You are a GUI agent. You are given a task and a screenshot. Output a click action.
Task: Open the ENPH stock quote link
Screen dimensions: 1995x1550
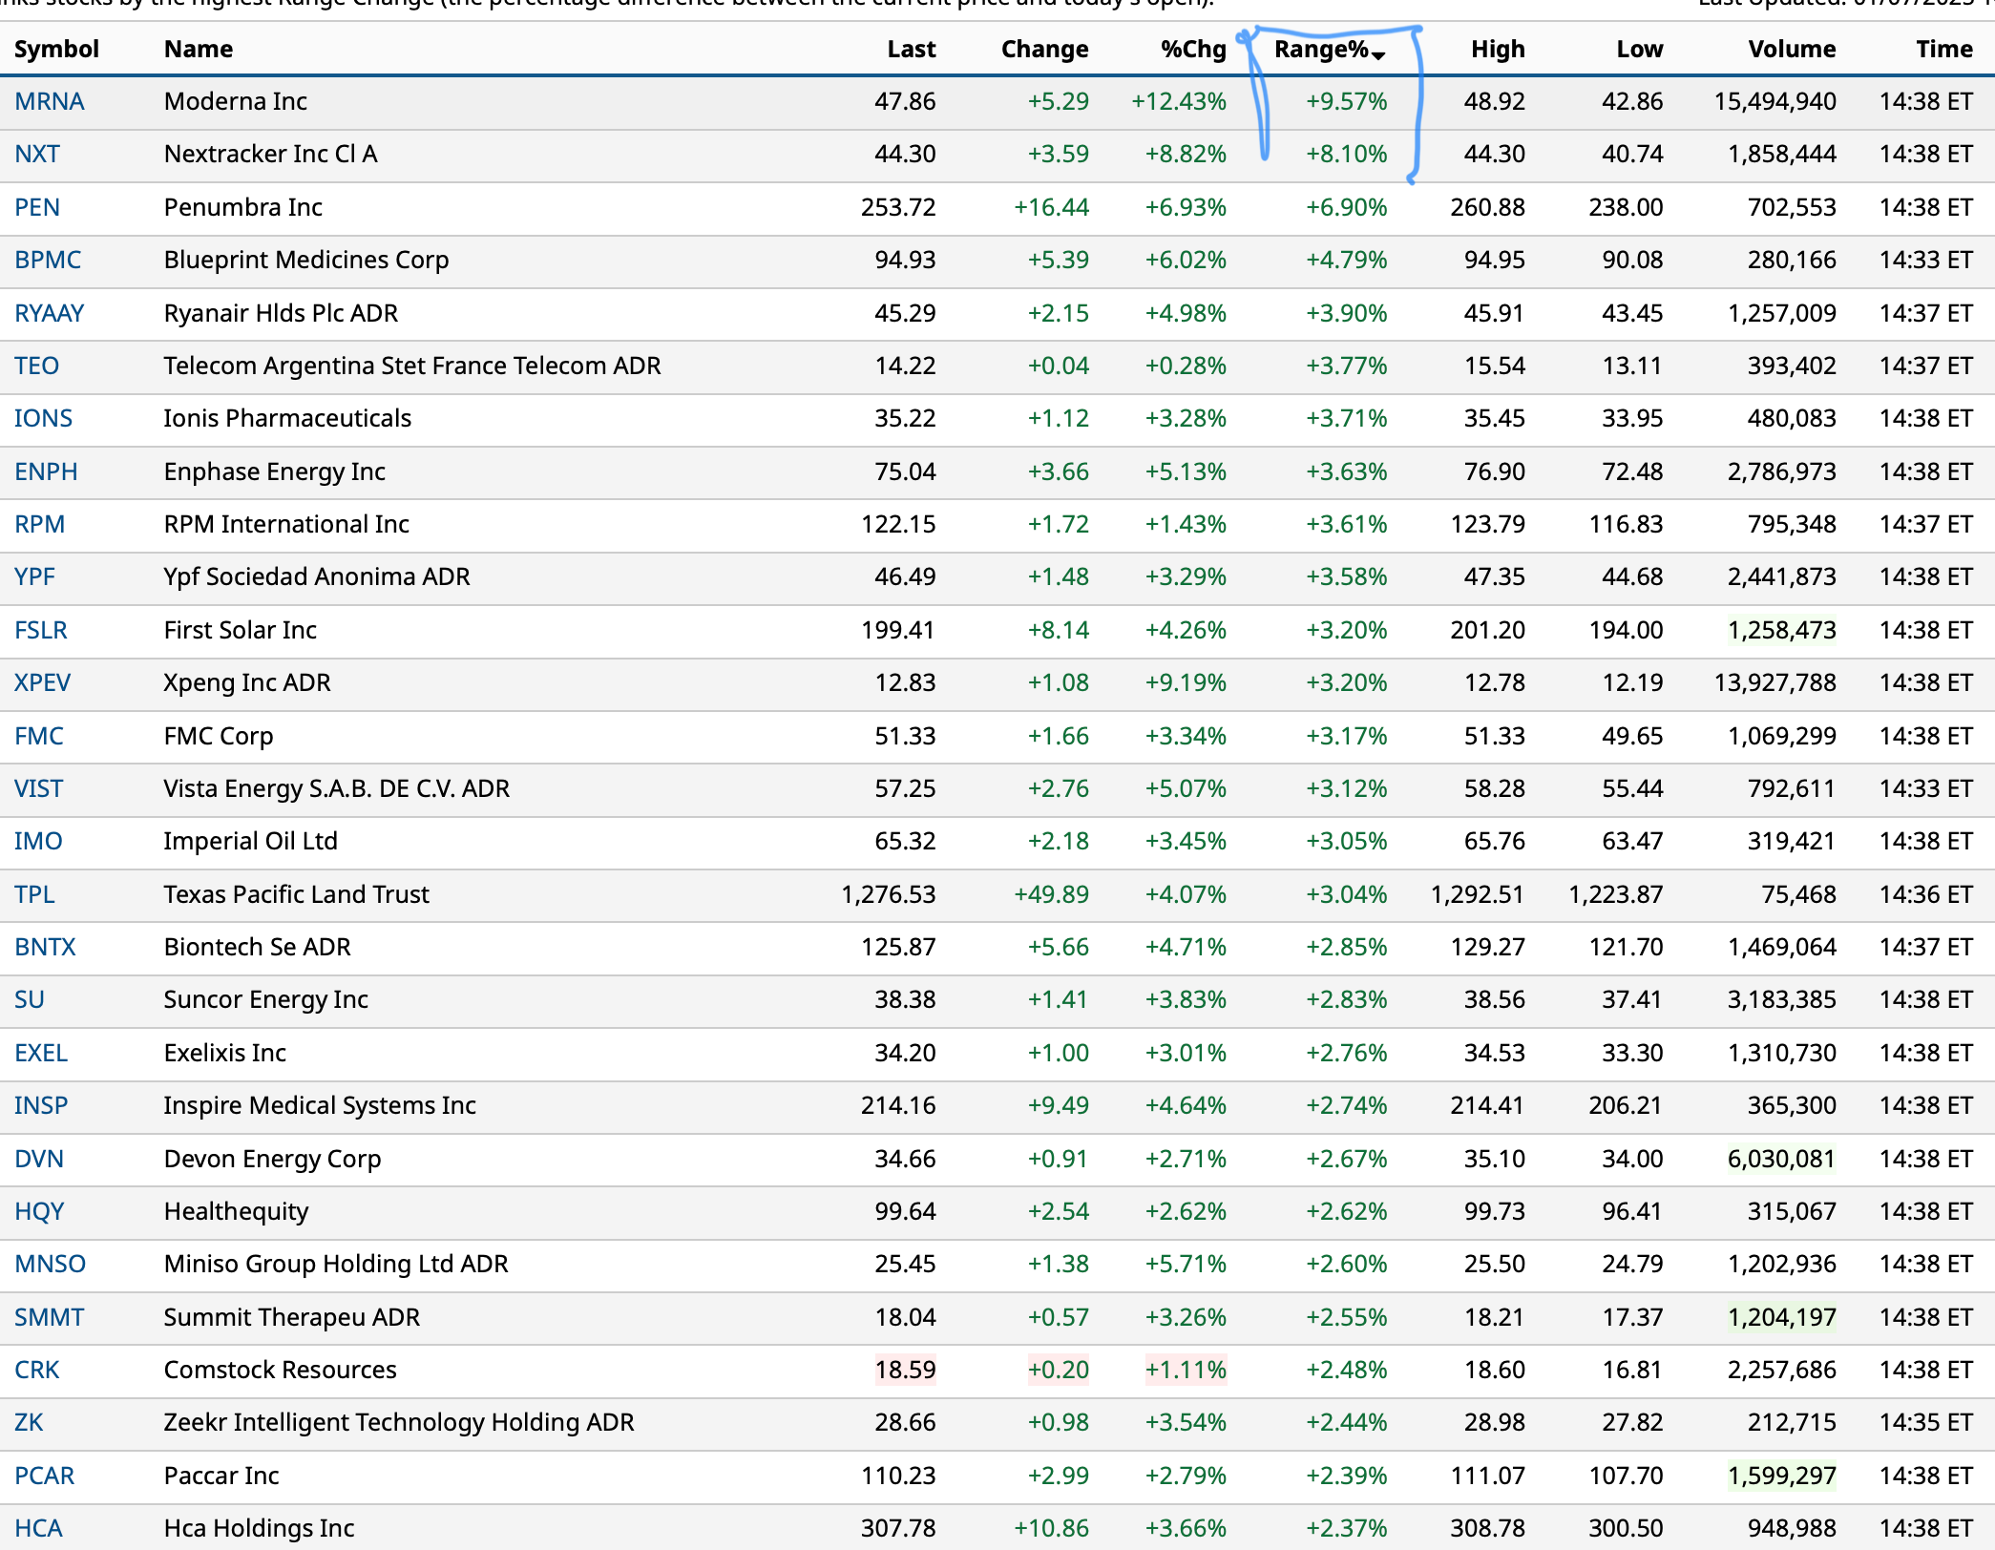[46, 472]
